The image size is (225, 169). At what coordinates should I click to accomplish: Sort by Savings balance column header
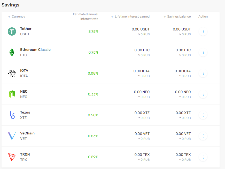tap(177, 17)
